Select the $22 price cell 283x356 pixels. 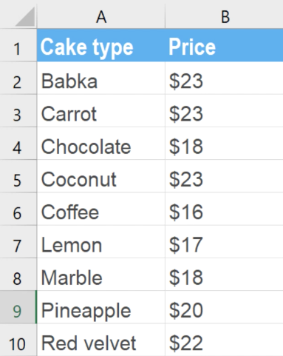(225, 340)
